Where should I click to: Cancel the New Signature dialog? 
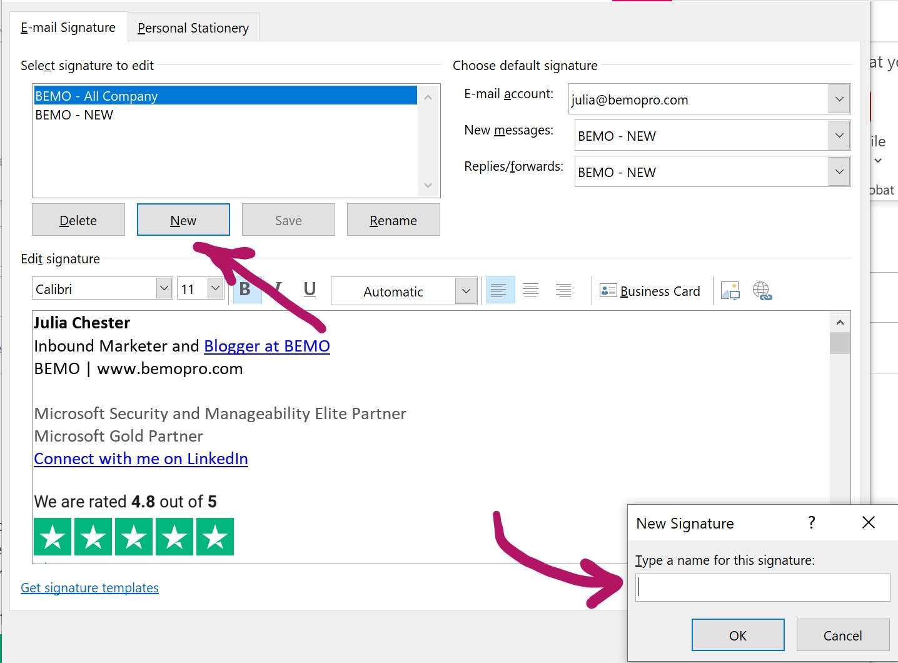click(842, 635)
